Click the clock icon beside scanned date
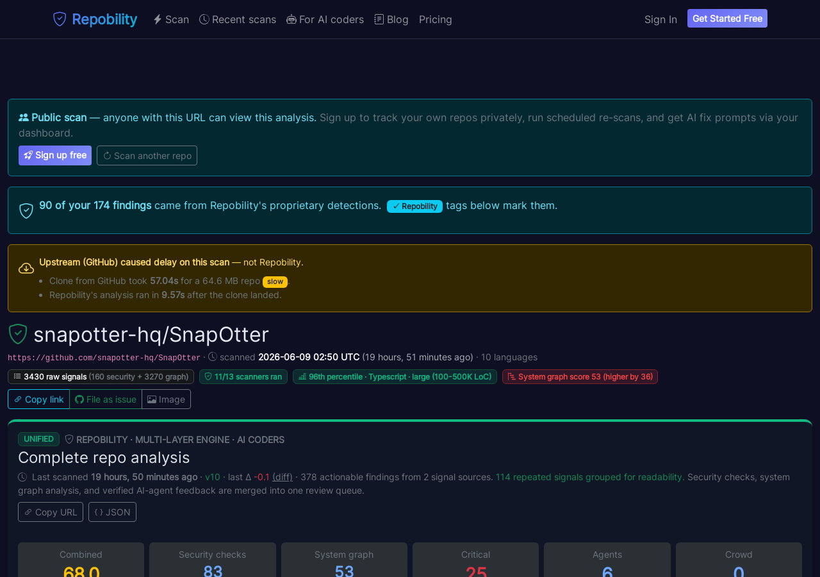This screenshot has width=820, height=577. (213, 356)
